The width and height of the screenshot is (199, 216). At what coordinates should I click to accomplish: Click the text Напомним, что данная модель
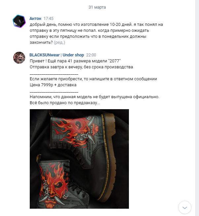tap(95, 97)
